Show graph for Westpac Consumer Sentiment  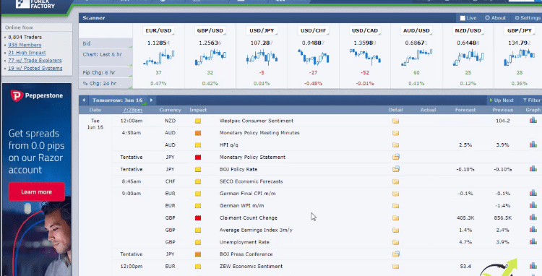click(x=533, y=120)
